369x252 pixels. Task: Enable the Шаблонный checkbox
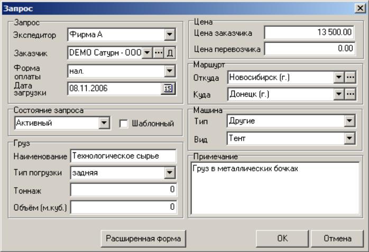tap(124, 124)
